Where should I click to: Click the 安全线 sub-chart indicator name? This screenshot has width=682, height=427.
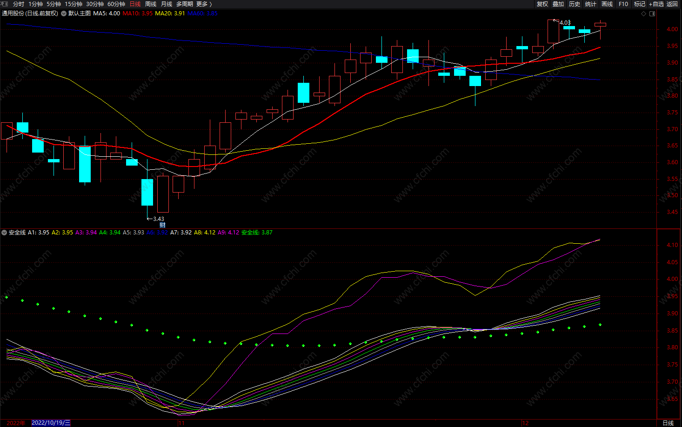pos(17,233)
